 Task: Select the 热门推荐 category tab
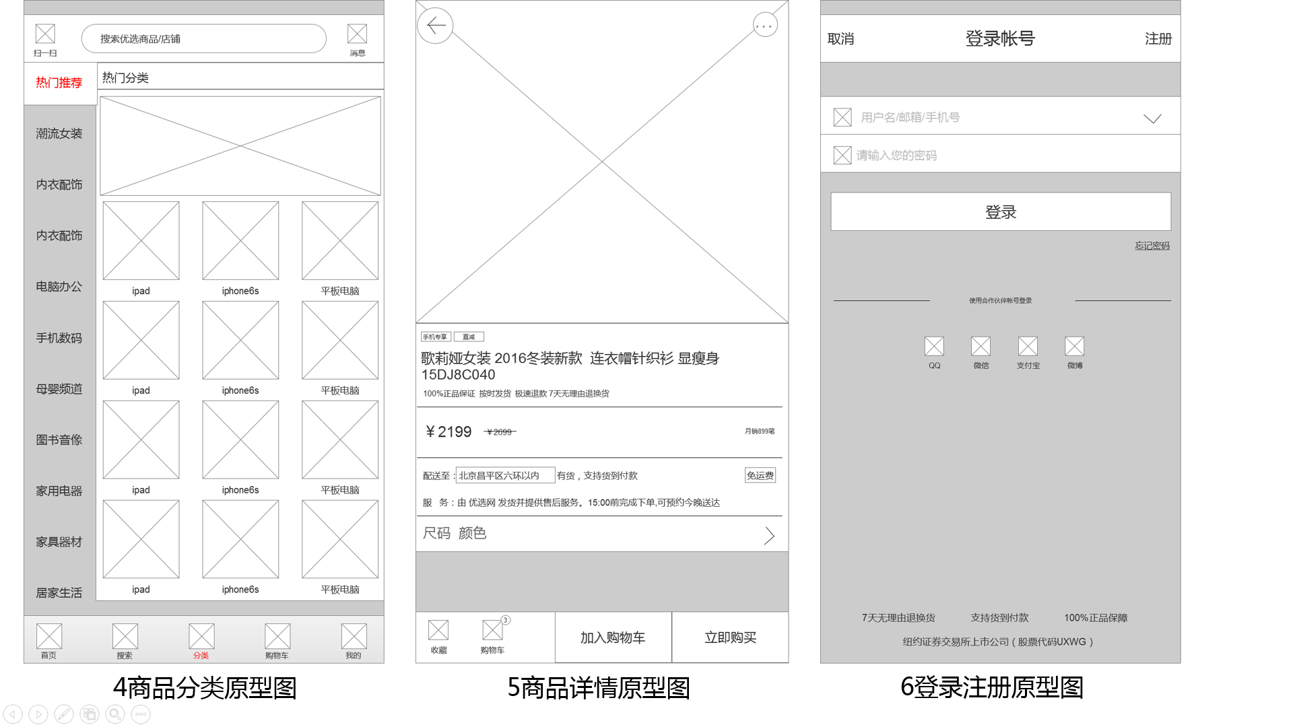[59, 83]
